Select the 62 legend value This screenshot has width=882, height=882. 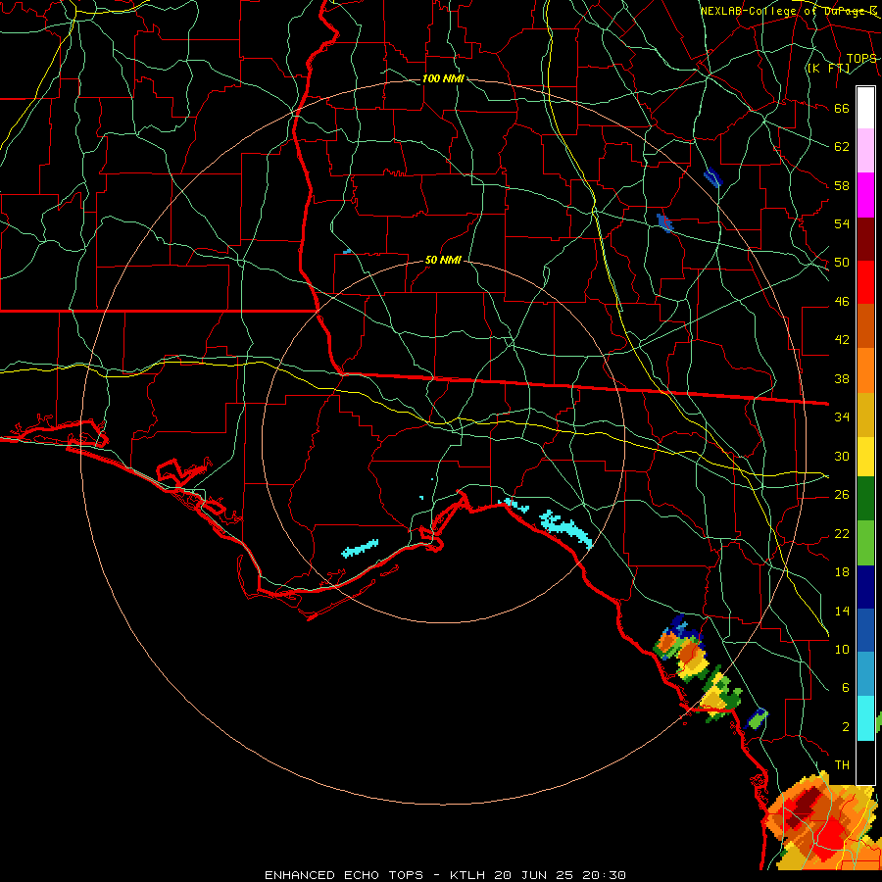(842, 147)
